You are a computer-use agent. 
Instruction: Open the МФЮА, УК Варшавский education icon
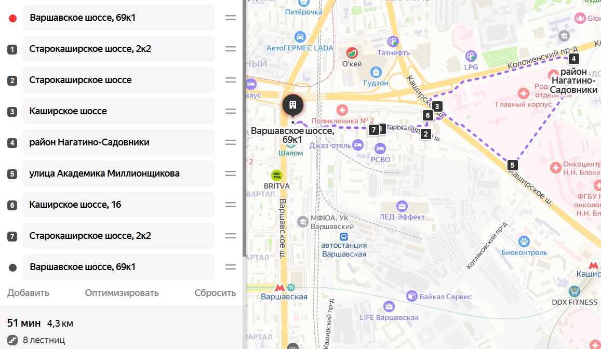click(x=303, y=221)
